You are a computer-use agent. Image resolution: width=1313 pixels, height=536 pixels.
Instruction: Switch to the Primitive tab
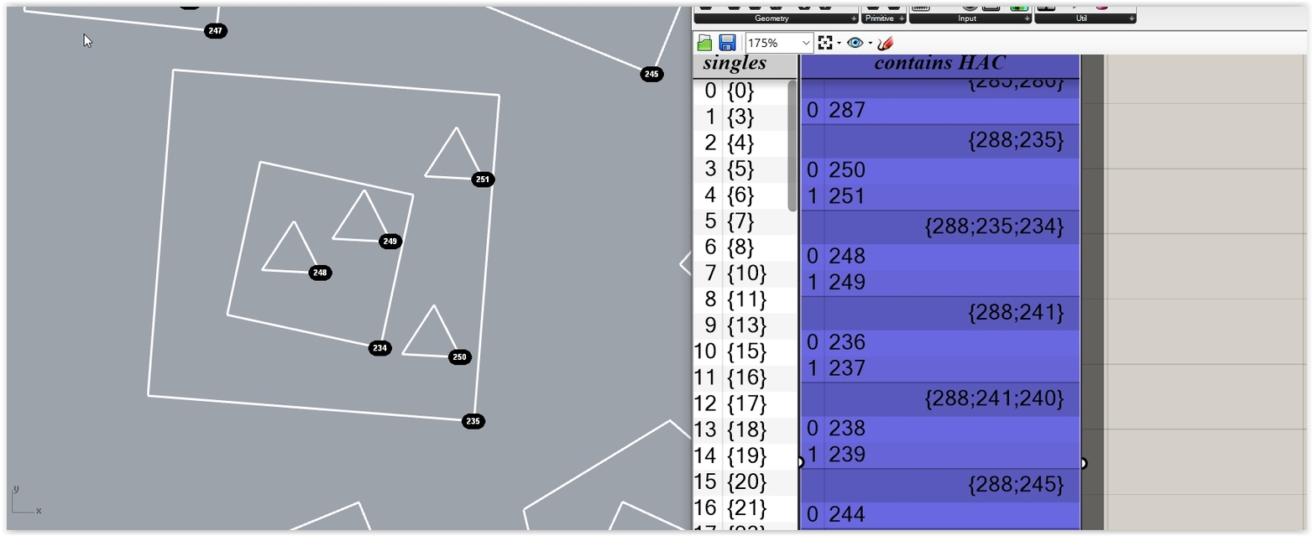coord(880,18)
